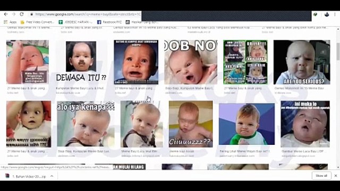This screenshot has height=191, width=340.
Task: Open the MULAI HILANG thumbnail in the bottom row
Action: [x=121, y=167]
